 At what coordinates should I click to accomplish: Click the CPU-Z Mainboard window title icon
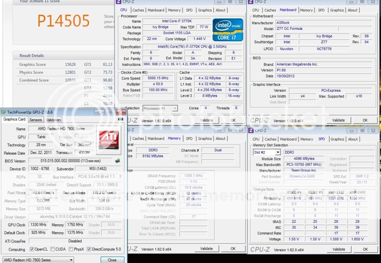(x=251, y=2)
